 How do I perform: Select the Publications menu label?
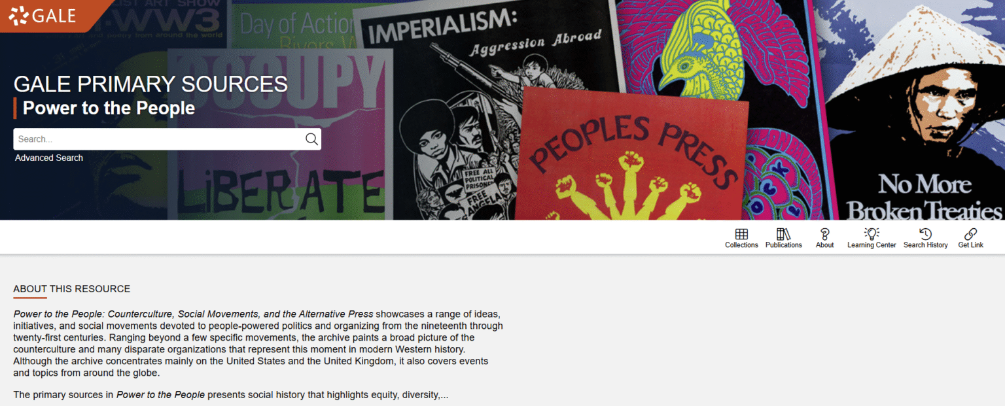(x=784, y=245)
